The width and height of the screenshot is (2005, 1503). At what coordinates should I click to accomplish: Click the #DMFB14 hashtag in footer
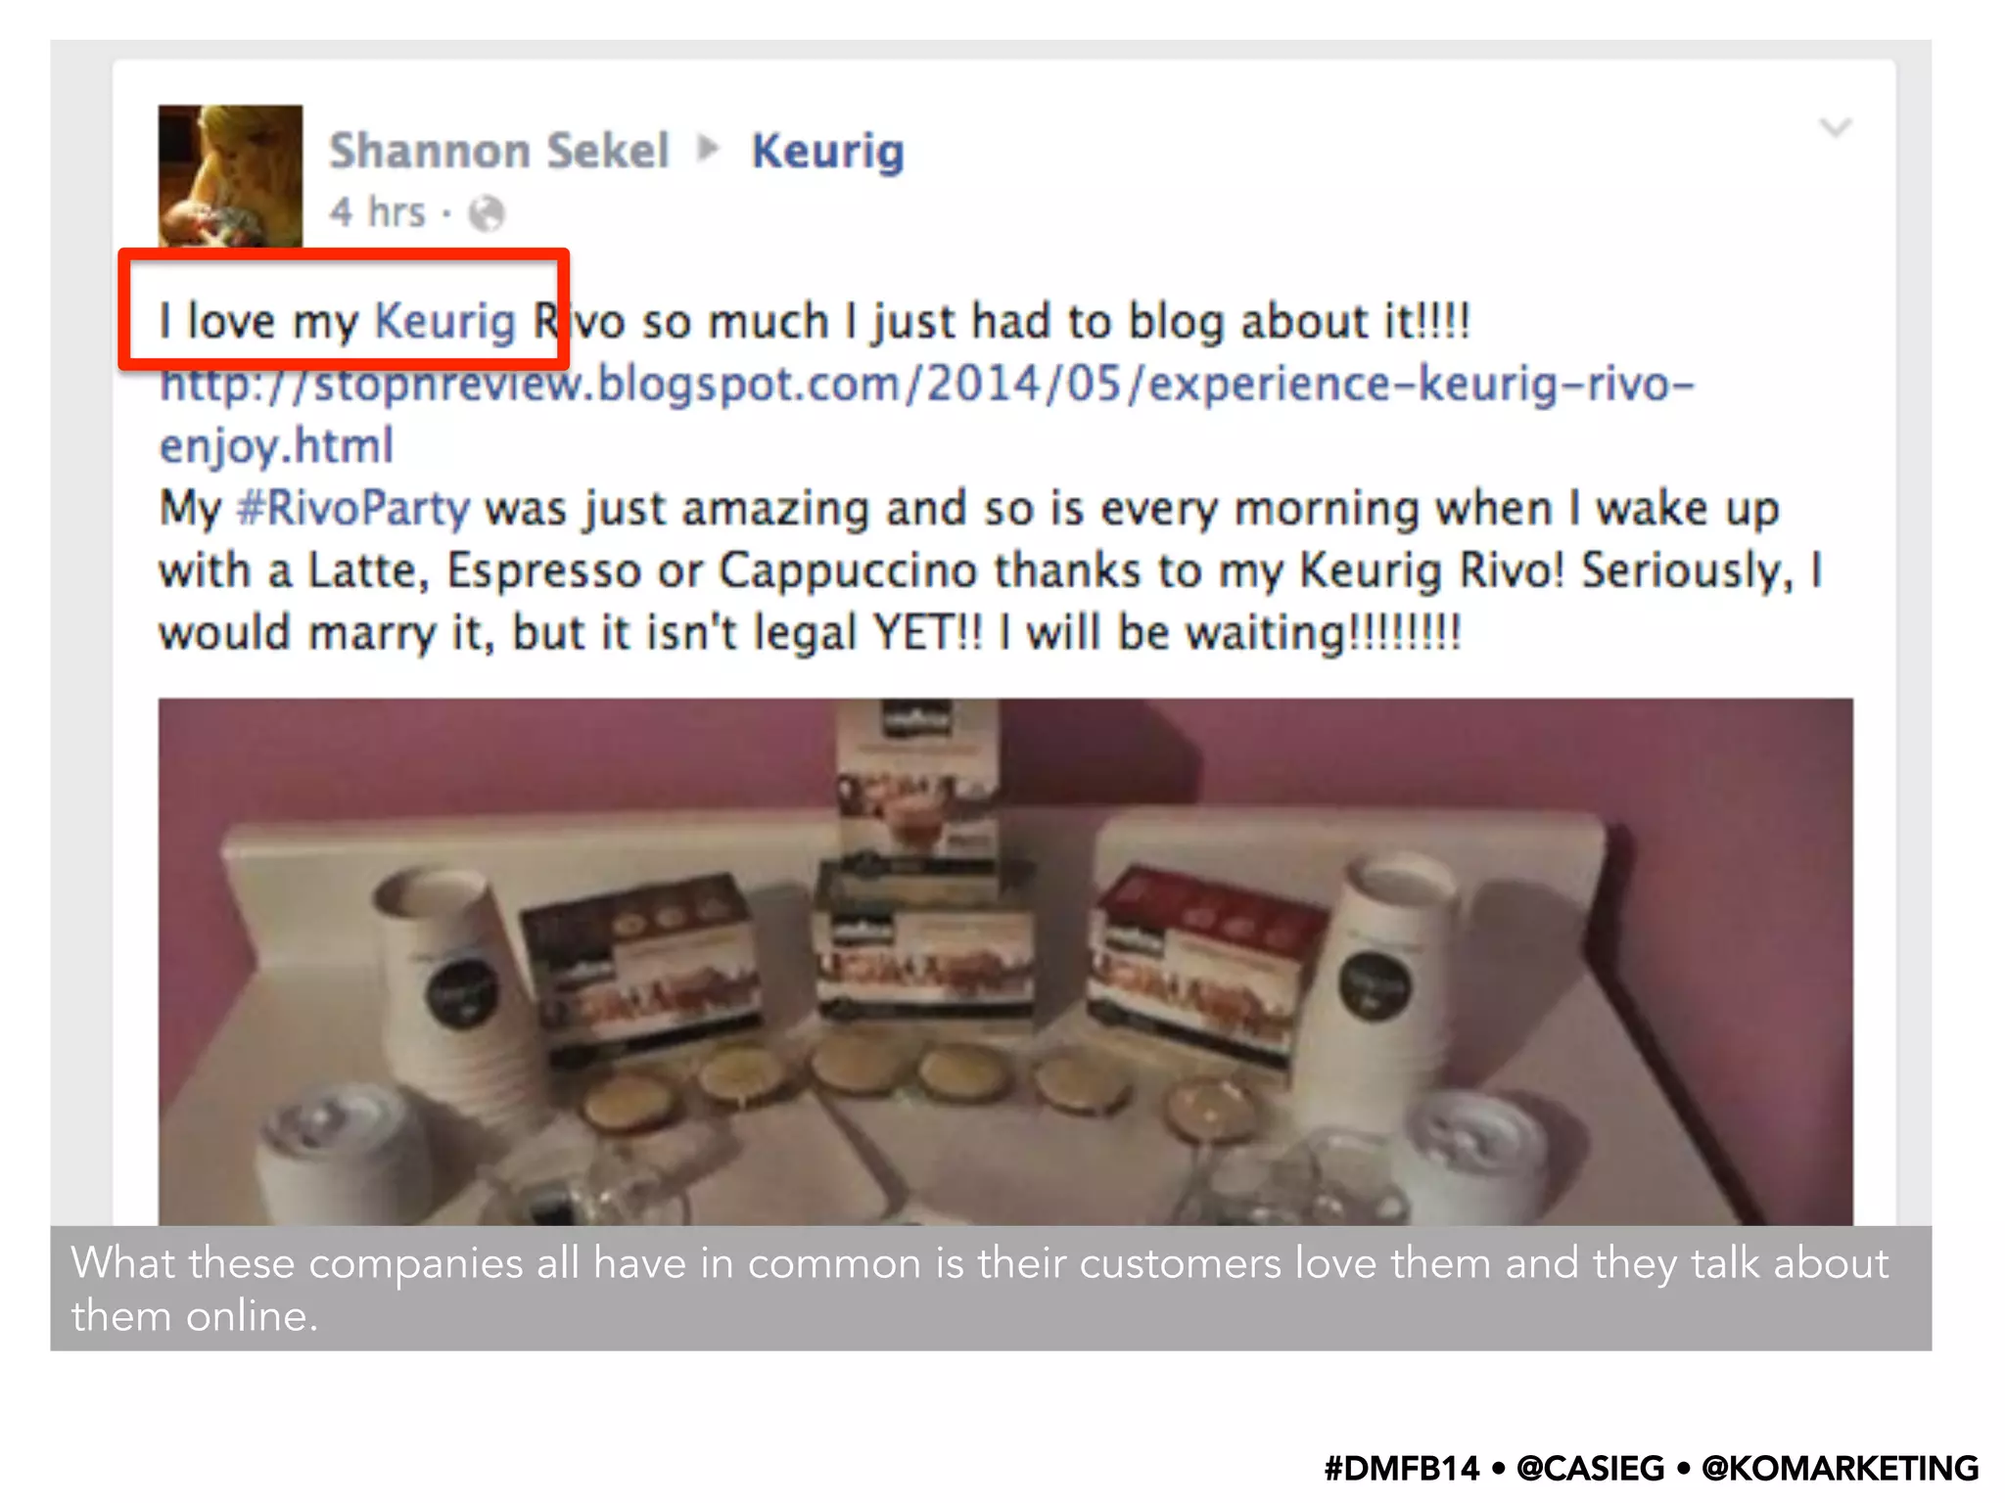coord(1401,1468)
